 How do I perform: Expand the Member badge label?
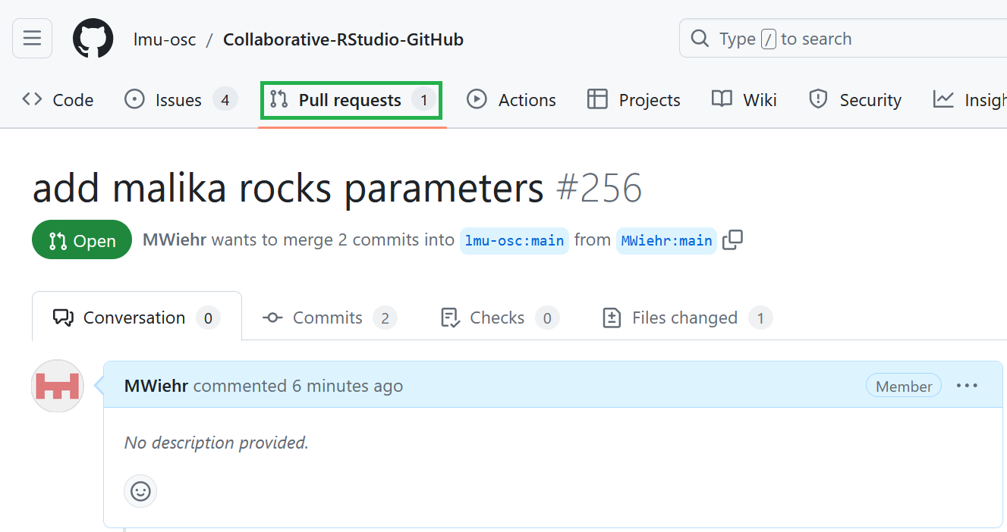(x=903, y=385)
